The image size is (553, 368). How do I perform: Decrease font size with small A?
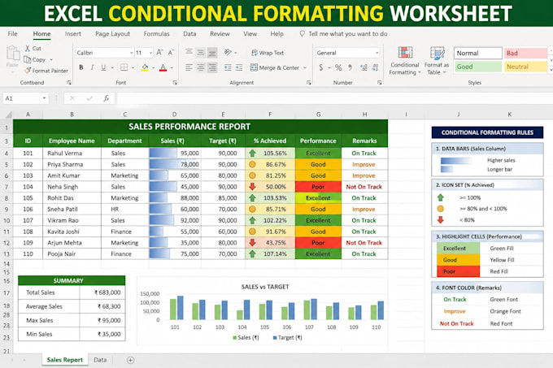(171, 53)
